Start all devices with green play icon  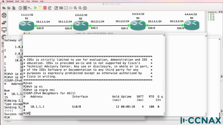[x=36, y=8]
